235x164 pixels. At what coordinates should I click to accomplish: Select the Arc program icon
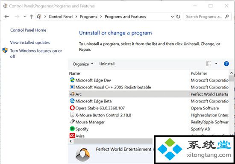click(x=73, y=94)
